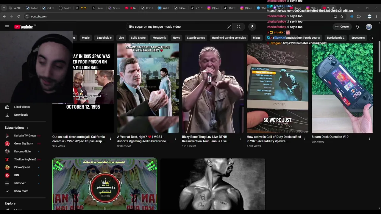Run search with the magnifying glass button
Image resolution: width=381 pixels, height=214 pixels.
(239, 27)
